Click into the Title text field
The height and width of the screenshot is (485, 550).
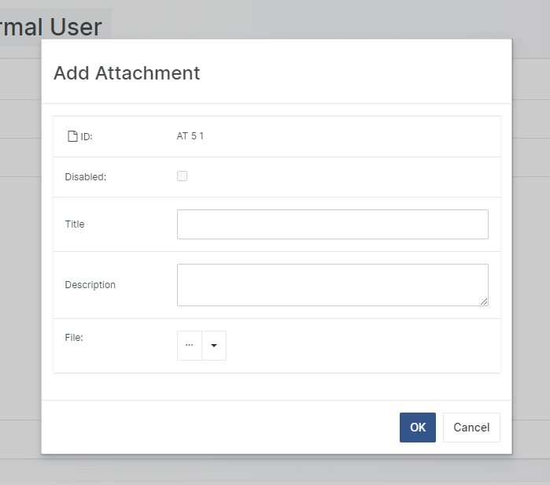(332, 224)
